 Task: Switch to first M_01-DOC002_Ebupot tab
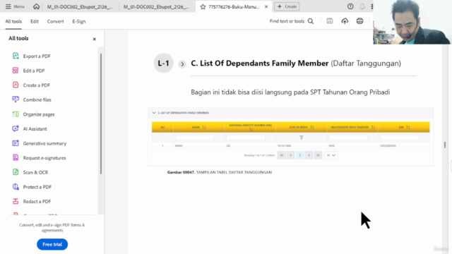[x=80, y=6]
